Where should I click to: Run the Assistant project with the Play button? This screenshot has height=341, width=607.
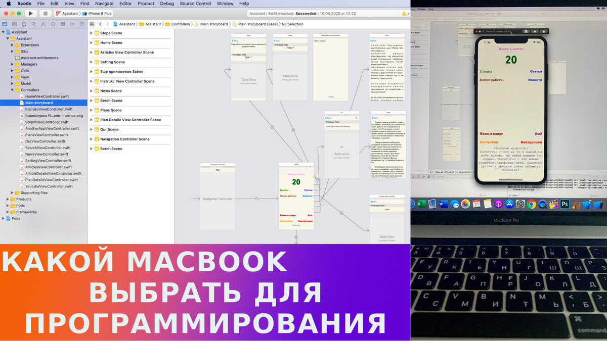click(31, 14)
